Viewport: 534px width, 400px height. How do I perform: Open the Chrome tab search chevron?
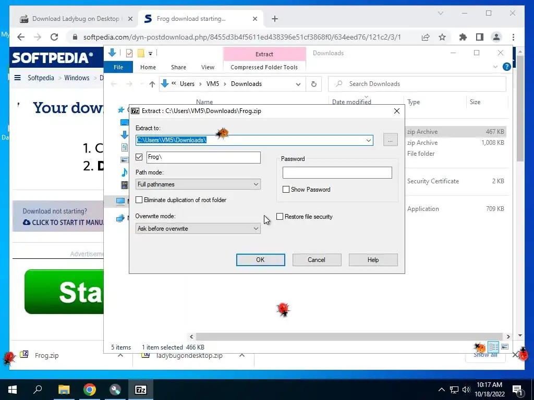coord(440,13)
